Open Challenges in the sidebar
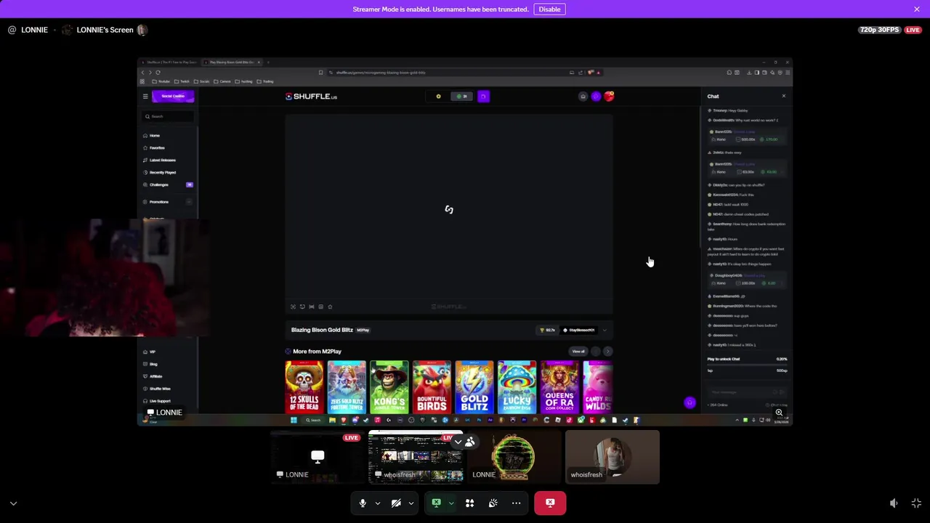The width and height of the screenshot is (930, 523). [158, 185]
